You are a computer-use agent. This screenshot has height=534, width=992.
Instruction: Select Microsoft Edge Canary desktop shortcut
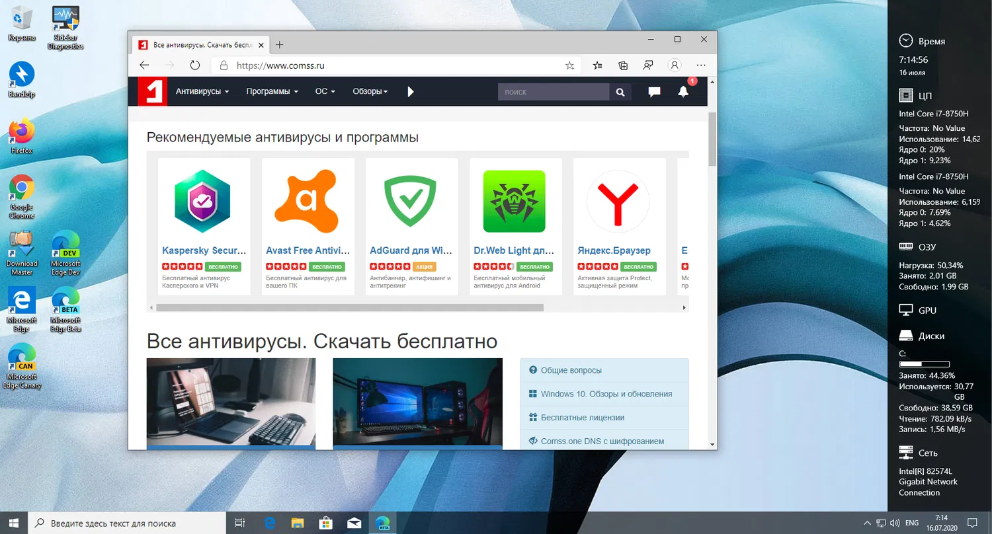point(21,366)
